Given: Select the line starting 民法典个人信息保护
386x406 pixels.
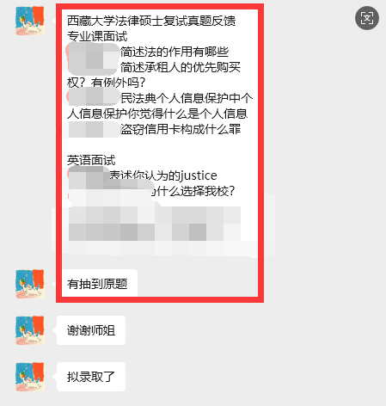Looking at the screenshot, I should click(187, 98).
